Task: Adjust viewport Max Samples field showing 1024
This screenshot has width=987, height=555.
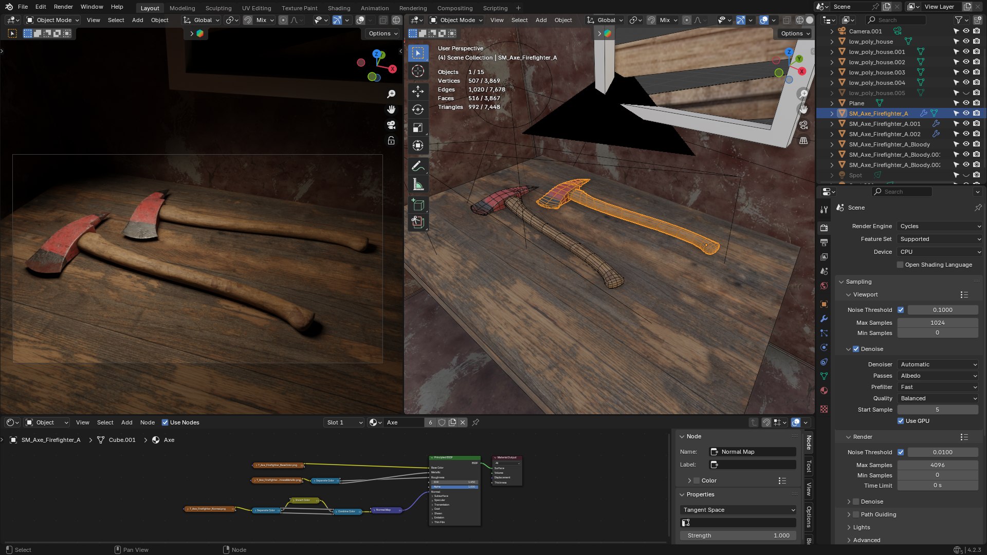Action: pos(938,323)
